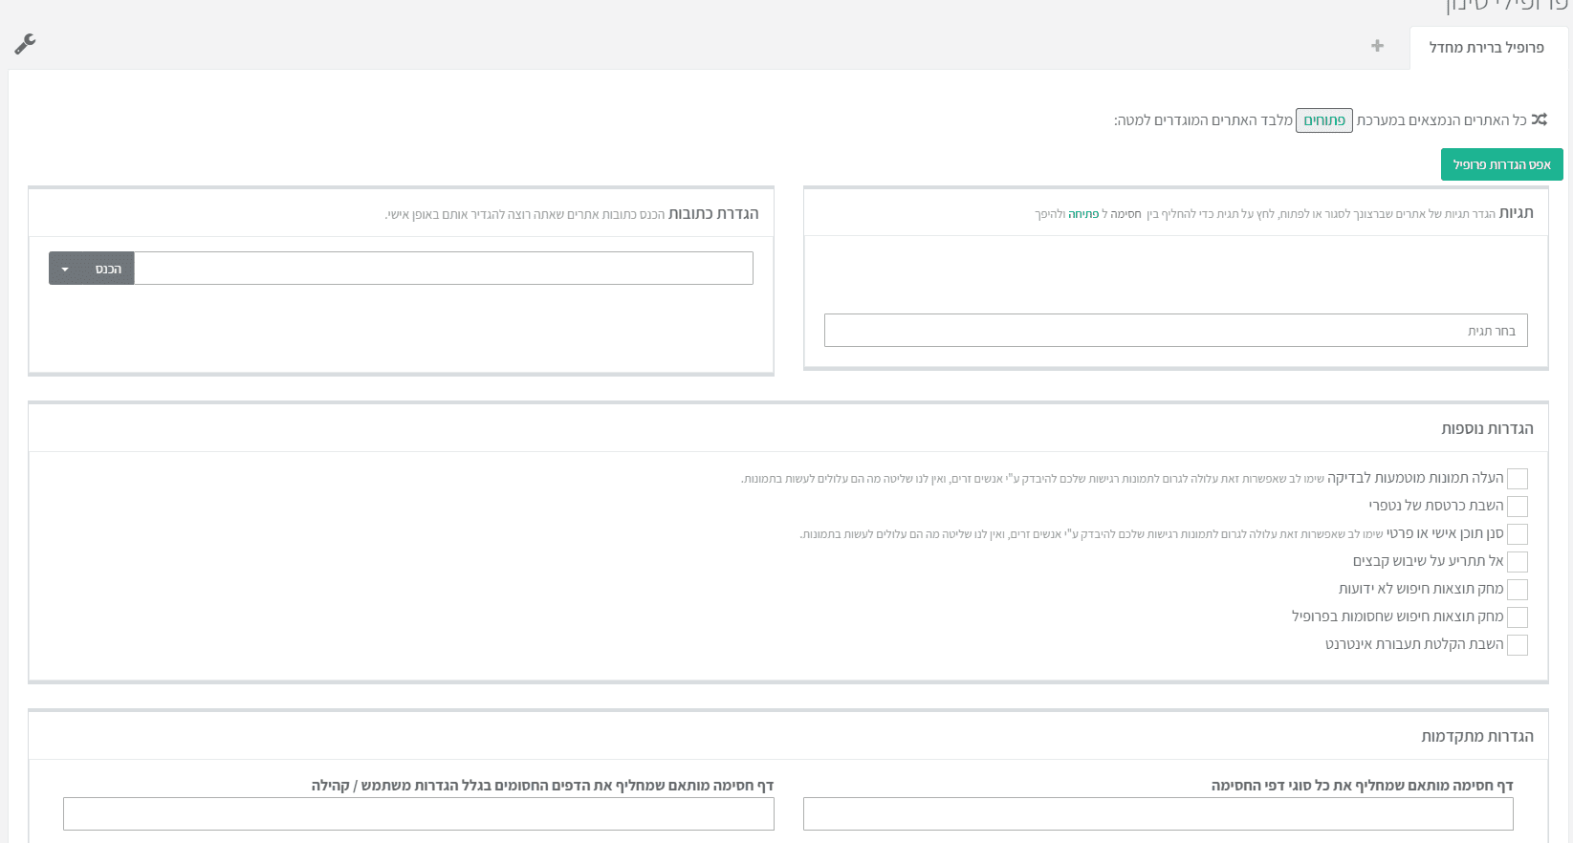Click the חסימה word in tags description
1573x843 pixels.
(1125, 214)
